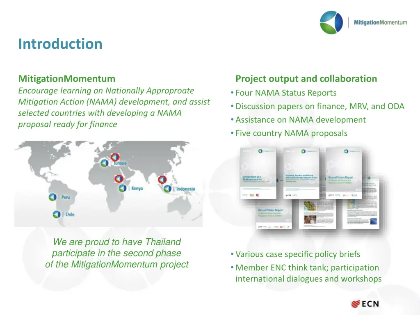420x315 pixels.
Task: Select the globe marker beside Tunisia
Action: [x=104, y=163]
